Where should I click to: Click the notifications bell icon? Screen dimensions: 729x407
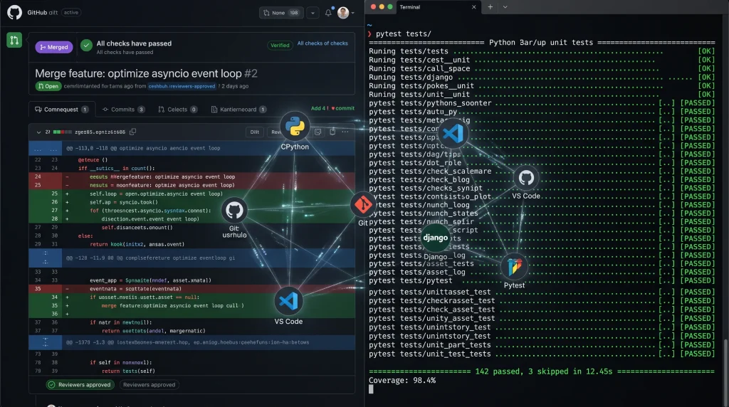coord(328,13)
